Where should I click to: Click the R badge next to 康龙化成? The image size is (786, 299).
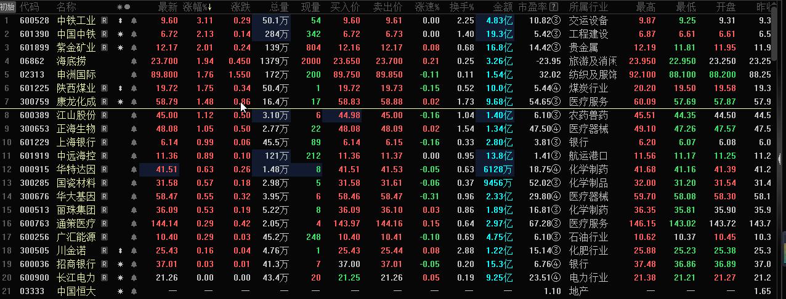104,102
